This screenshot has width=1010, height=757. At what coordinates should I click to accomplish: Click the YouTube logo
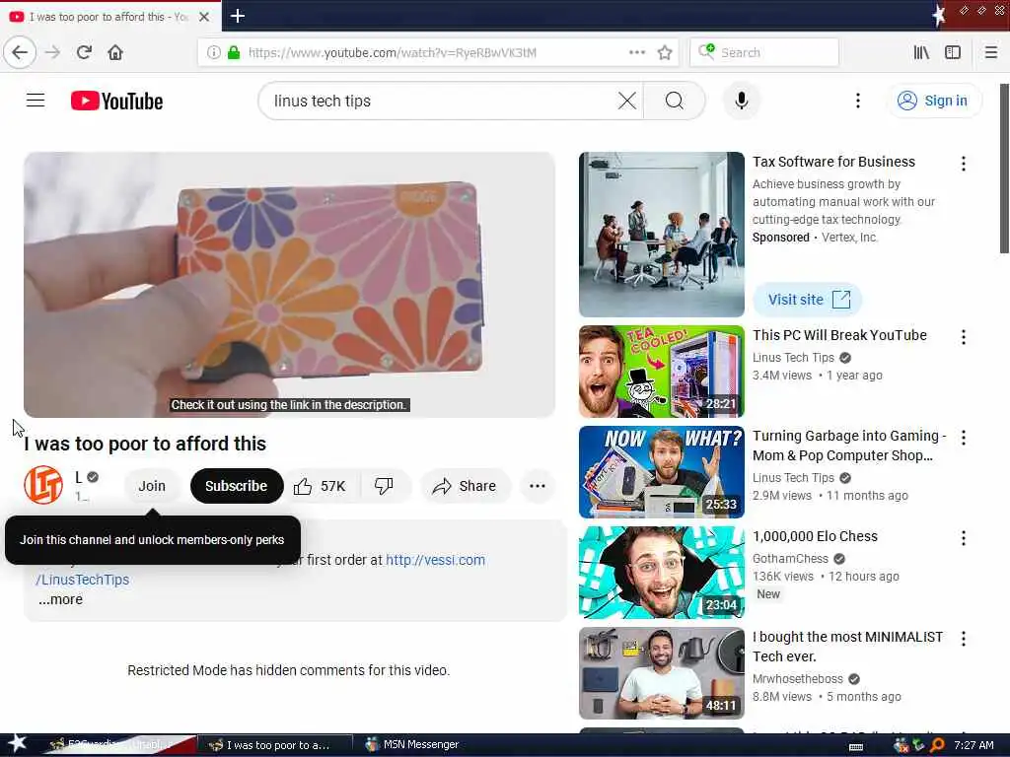click(116, 102)
